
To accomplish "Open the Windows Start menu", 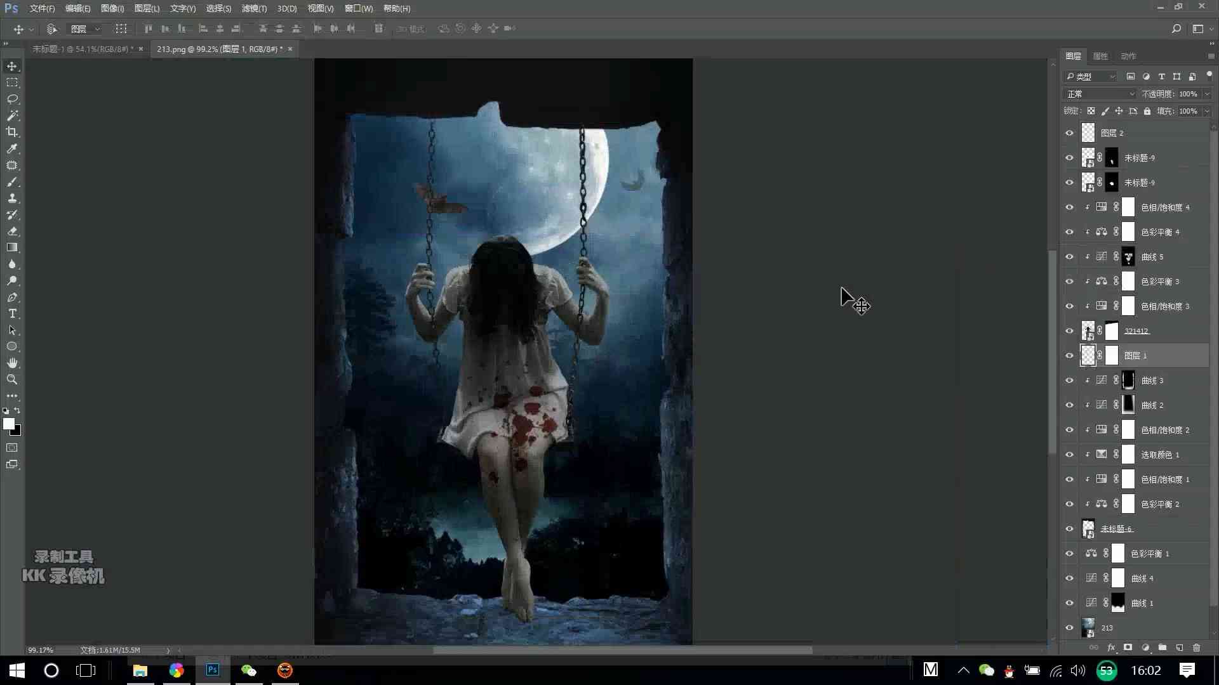I will tap(17, 670).
